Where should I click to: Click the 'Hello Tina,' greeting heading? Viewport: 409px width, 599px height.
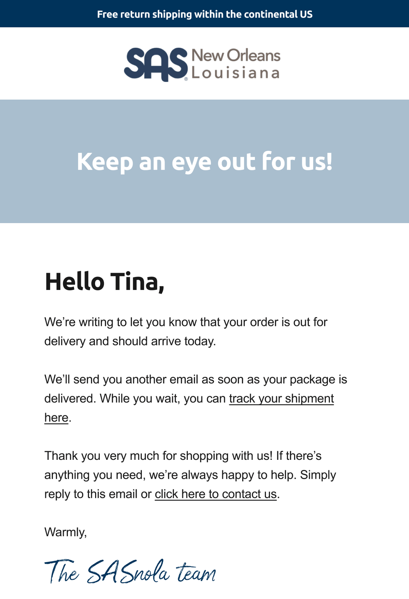point(105,282)
